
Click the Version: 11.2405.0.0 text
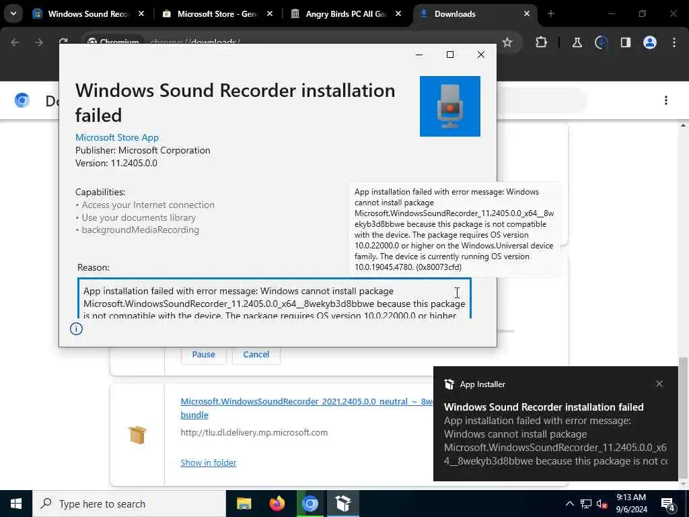[x=116, y=163]
